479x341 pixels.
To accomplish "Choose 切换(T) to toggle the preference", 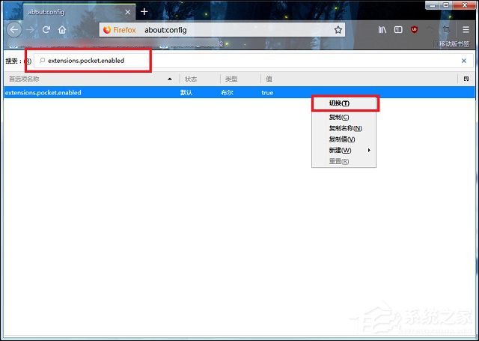I will 339,103.
